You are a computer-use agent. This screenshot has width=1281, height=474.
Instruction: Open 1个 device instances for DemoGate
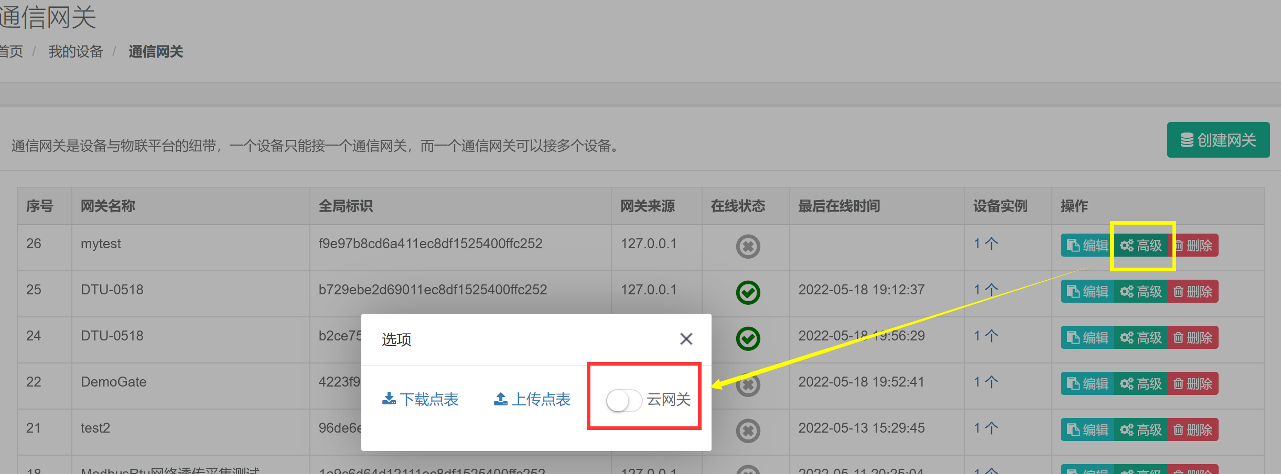(986, 382)
